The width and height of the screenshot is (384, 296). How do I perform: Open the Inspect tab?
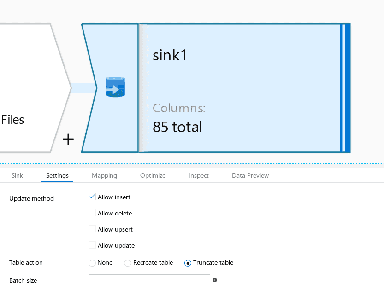coord(198,175)
